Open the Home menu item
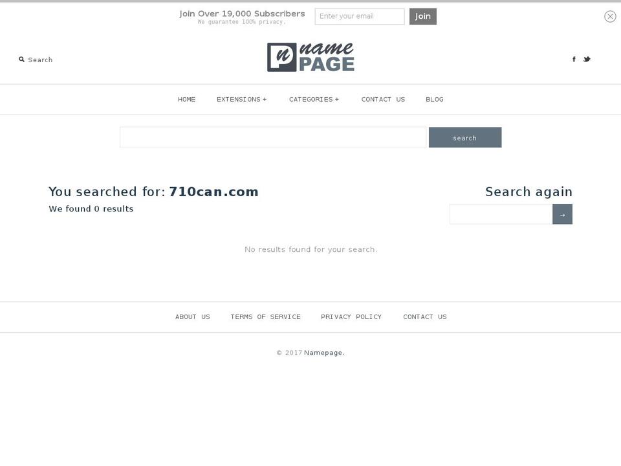Image resolution: width=621 pixels, height=466 pixels. coord(186,100)
